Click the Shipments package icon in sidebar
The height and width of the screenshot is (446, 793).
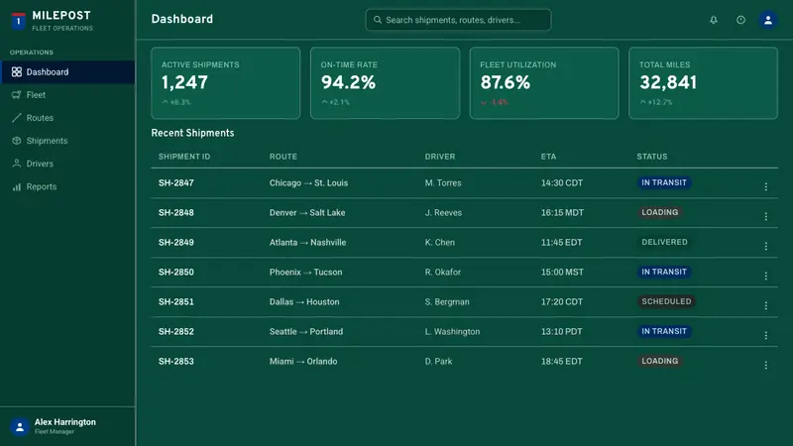17,141
